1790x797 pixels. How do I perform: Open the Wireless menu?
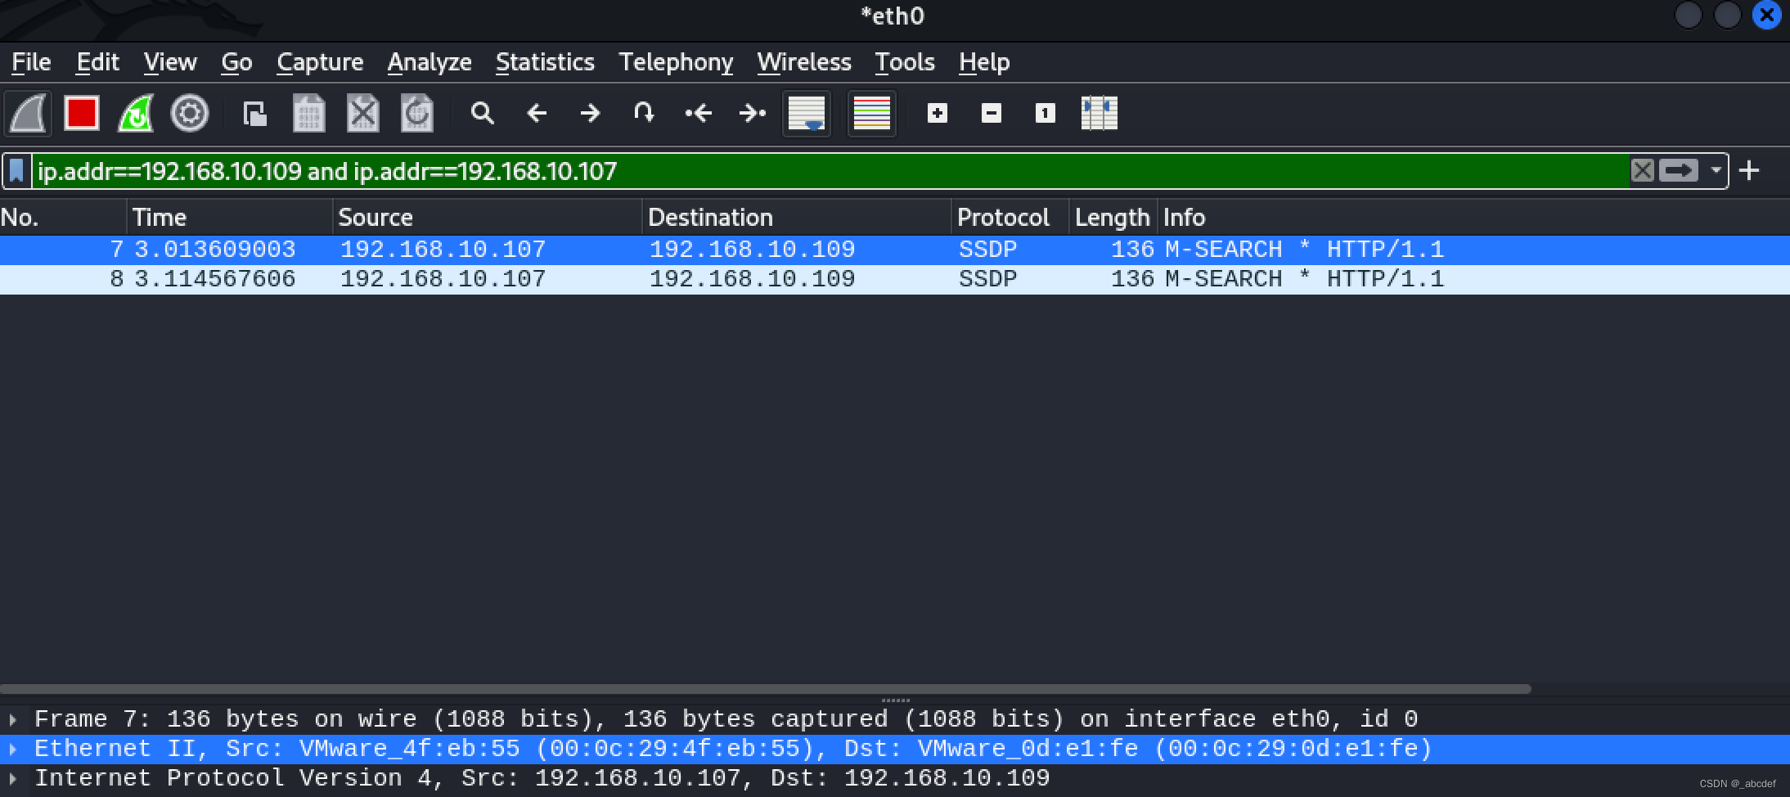point(804,62)
